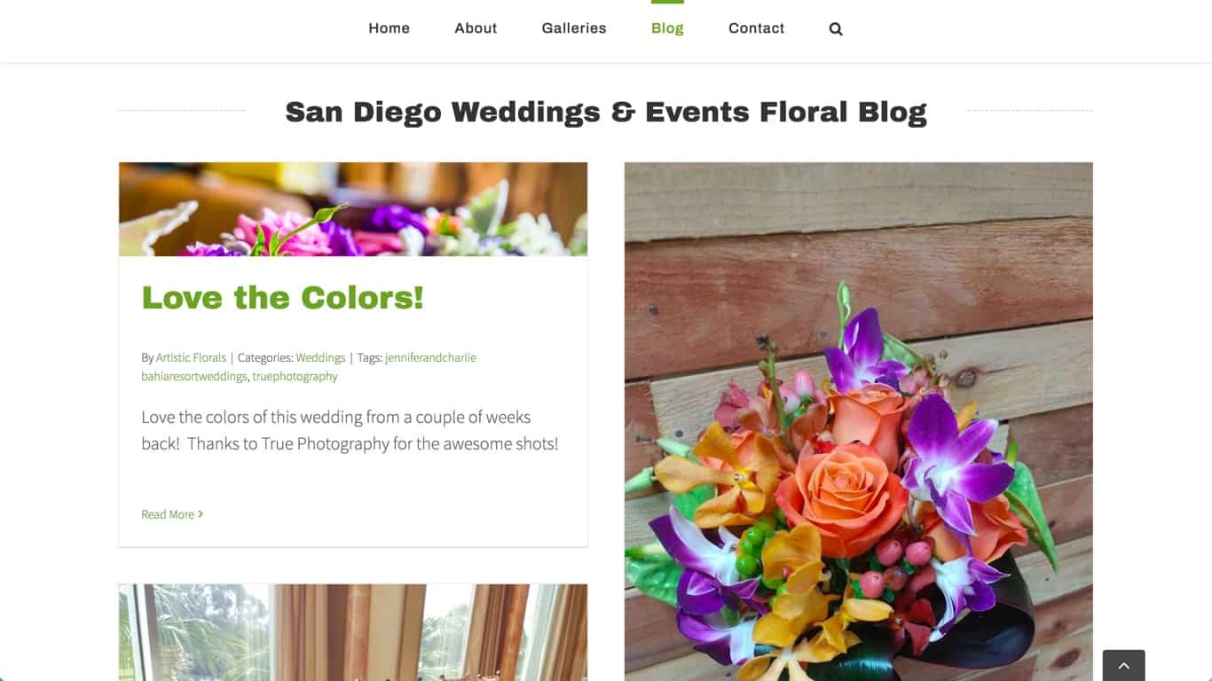Click the Read More text link
Viewport: 1212px width, 681px height.
coord(168,514)
